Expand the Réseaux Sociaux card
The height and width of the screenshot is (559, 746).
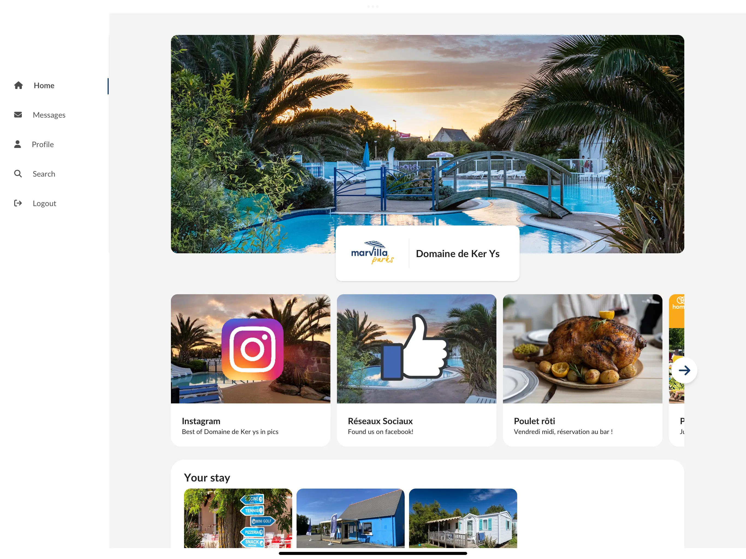click(416, 370)
